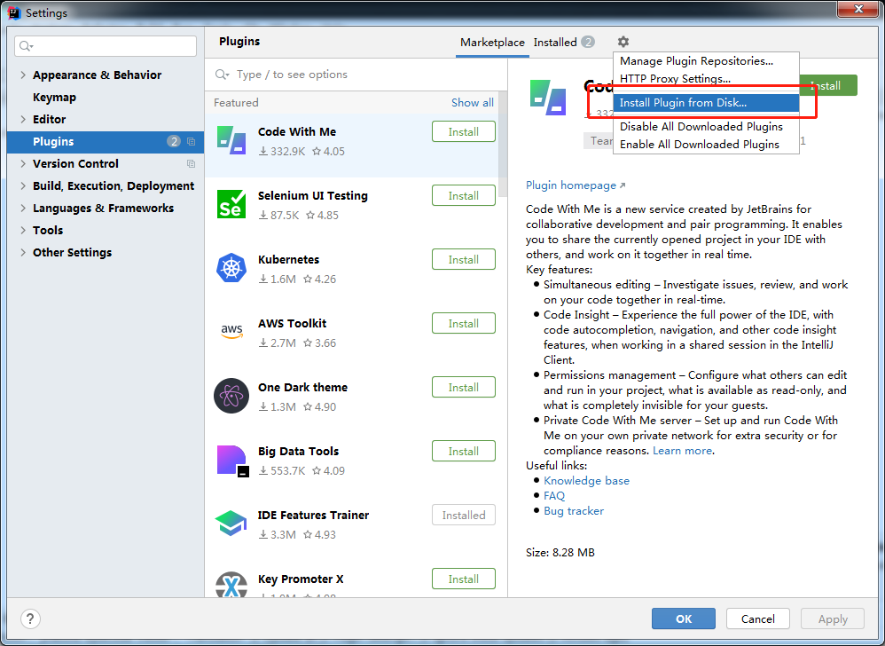The image size is (885, 646).
Task: Click the green Install button in details pane
Action: click(828, 85)
